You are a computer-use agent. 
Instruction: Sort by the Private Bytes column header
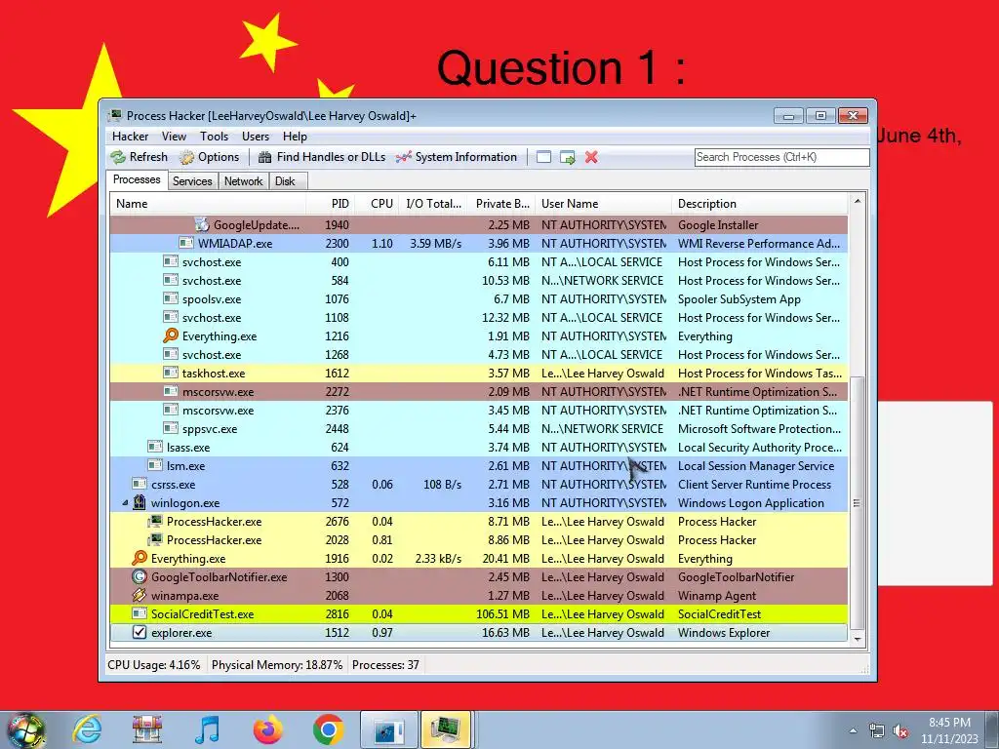coord(500,204)
